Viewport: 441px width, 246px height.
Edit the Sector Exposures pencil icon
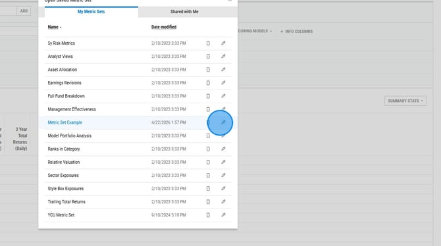coord(223,175)
